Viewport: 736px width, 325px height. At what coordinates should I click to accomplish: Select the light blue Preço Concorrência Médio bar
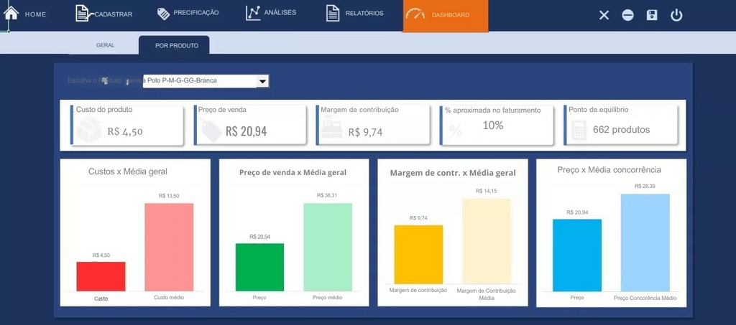(x=645, y=242)
